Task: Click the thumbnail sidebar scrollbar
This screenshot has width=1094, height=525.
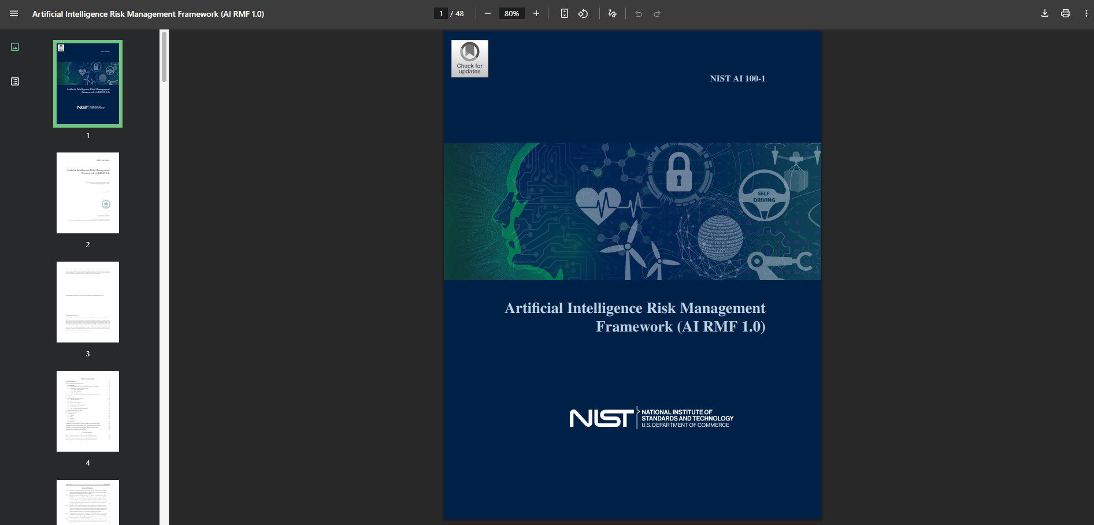Action: coord(164,57)
